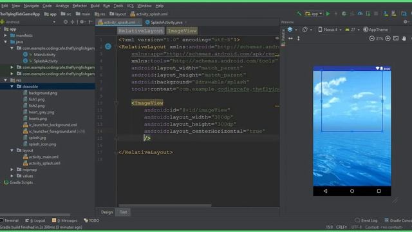Click the Stop square icon in toolbar
Screen dimensions: 412x232
tap(376, 14)
